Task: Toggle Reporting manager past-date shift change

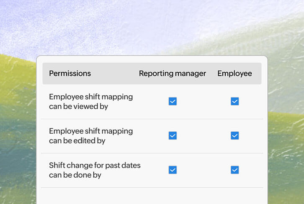Action: pos(173,170)
